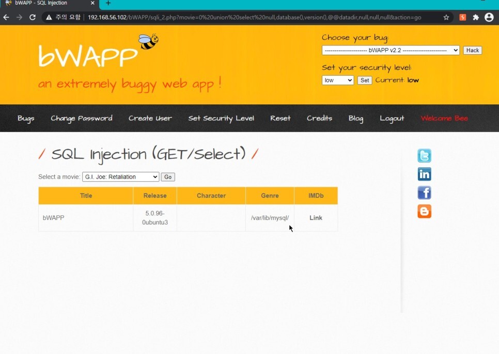Expand the Select a movie dropdown
This screenshot has height=354, width=499.
(x=120, y=176)
